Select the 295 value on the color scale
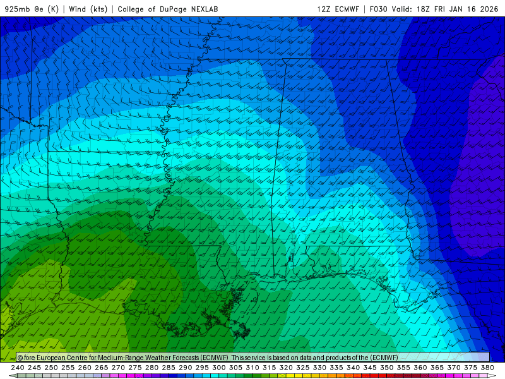The image size is (505, 379). pyautogui.click(x=202, y=368)
